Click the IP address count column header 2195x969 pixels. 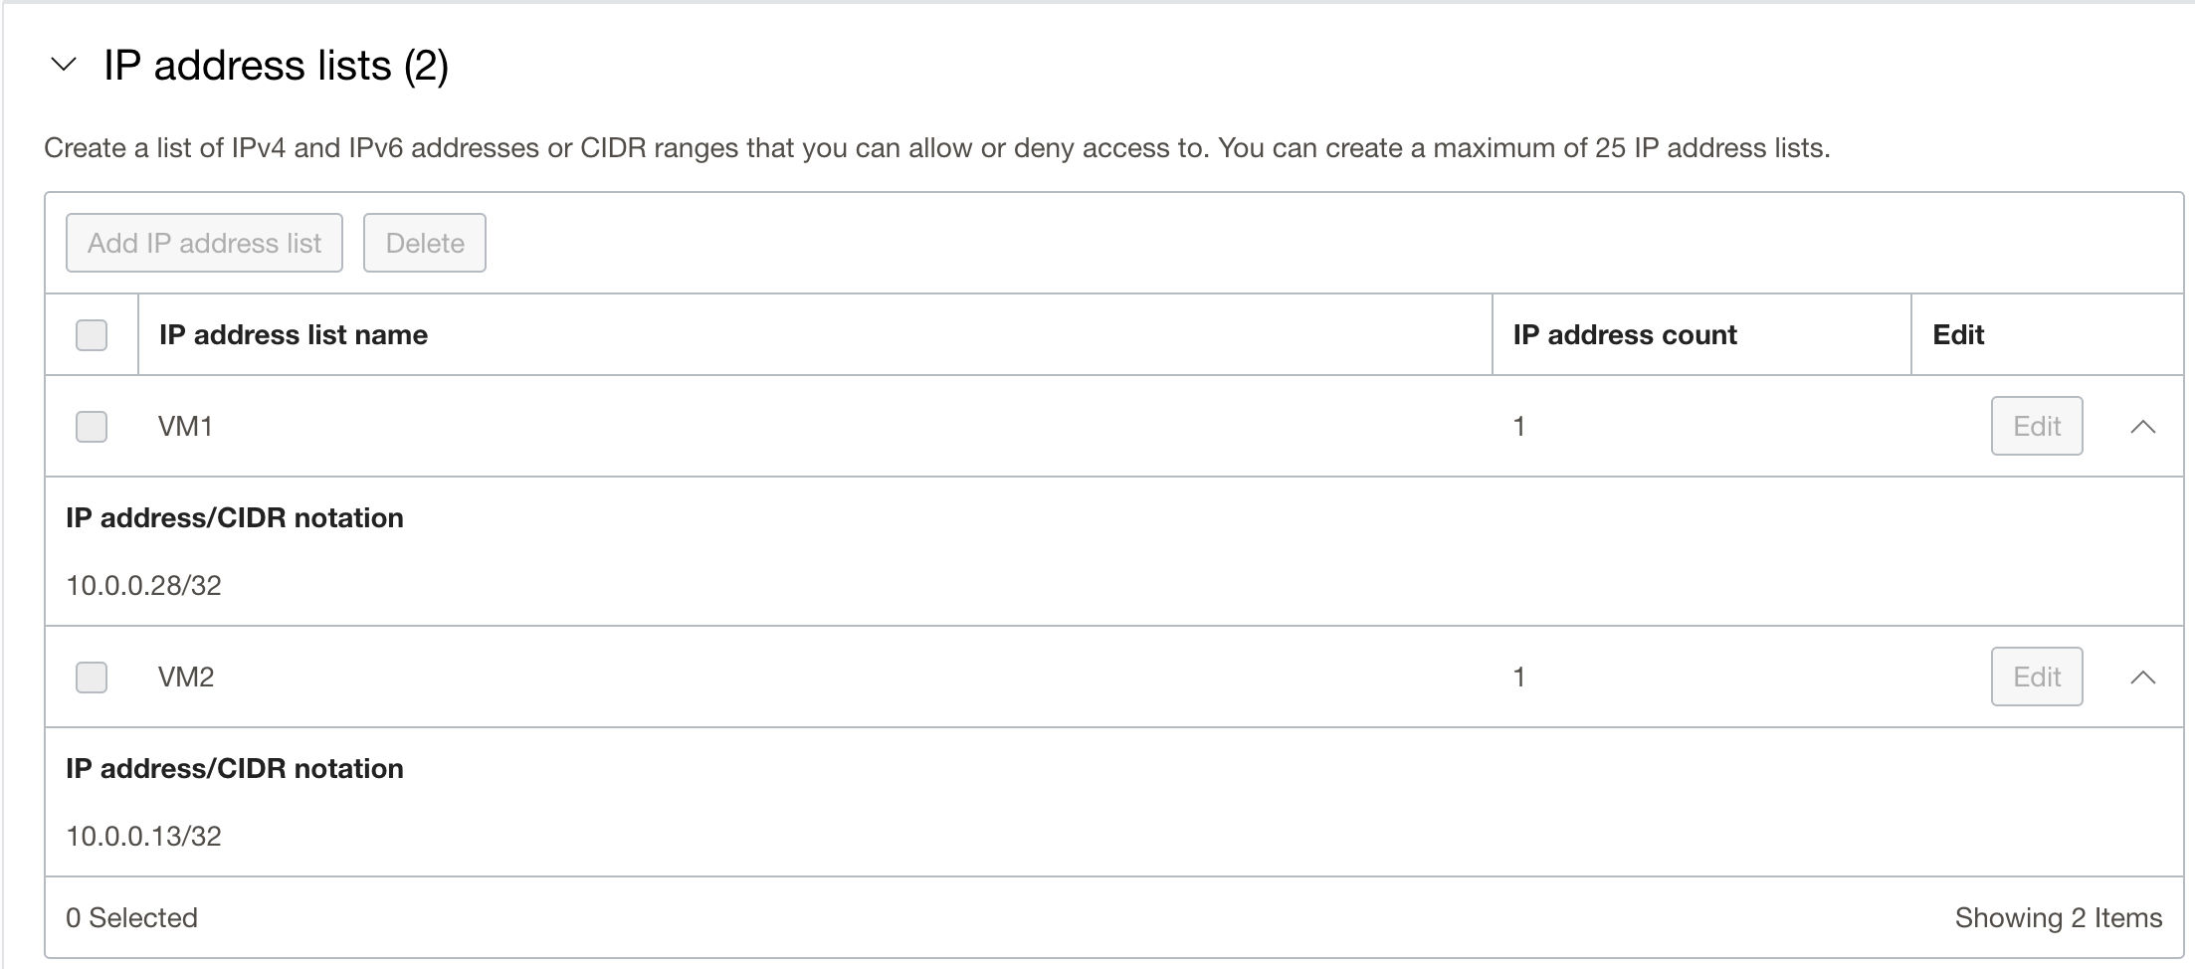[1624, 335]
